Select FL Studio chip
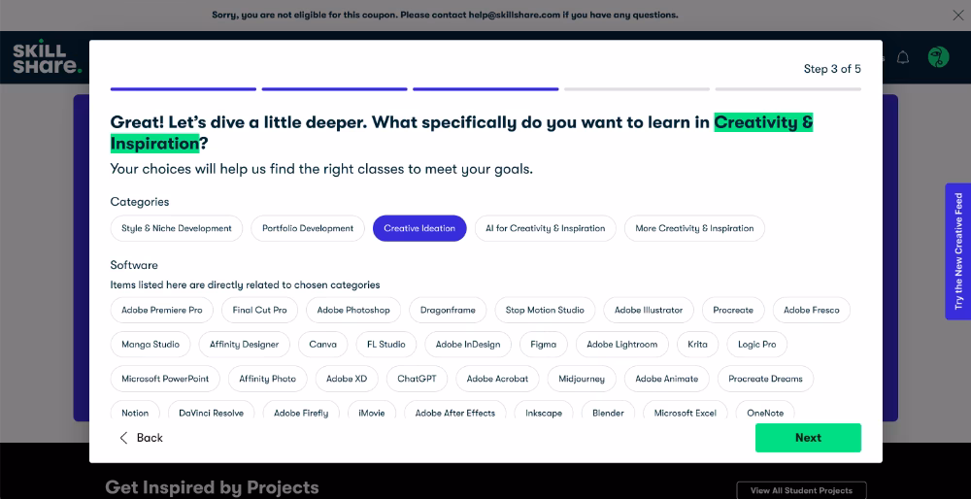This screenshot has height=499, width=971. coord(385,345)
